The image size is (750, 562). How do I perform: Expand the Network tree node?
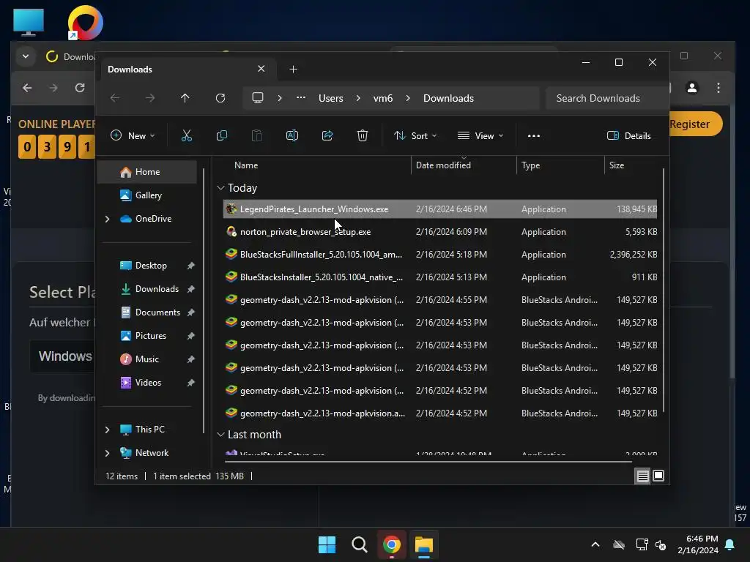click(x=107, y=453)
